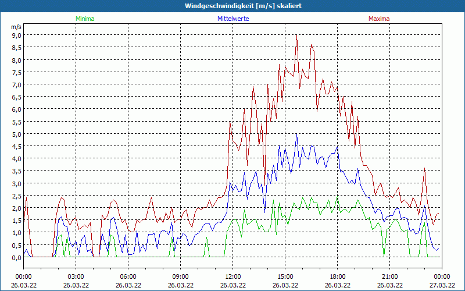This screenshot has height=291, width=465.
Task: Click the 06:00 time axis label
Action: pyautogui.click(x=128, y=276)
